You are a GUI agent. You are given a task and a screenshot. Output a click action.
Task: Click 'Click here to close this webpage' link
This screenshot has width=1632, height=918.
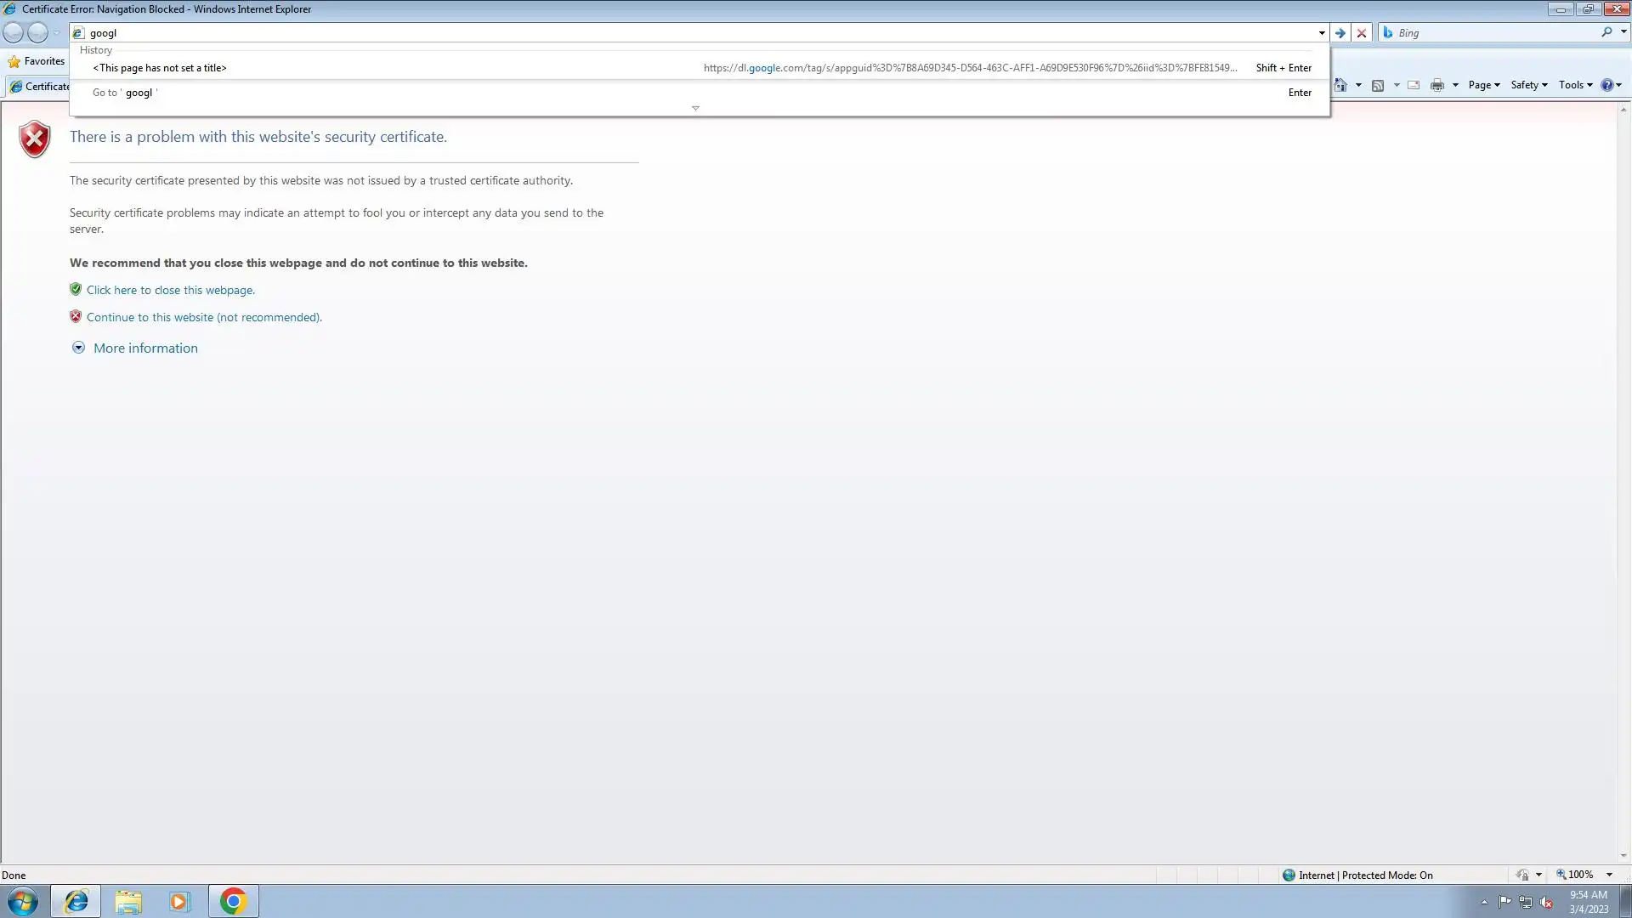(x=170, y=290)
